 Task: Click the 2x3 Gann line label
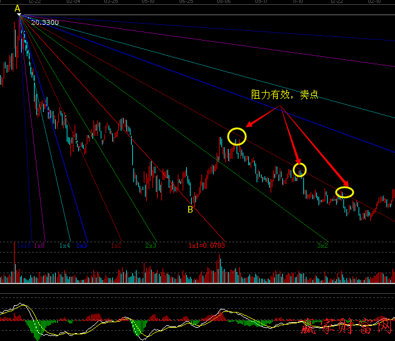[150, 245]
